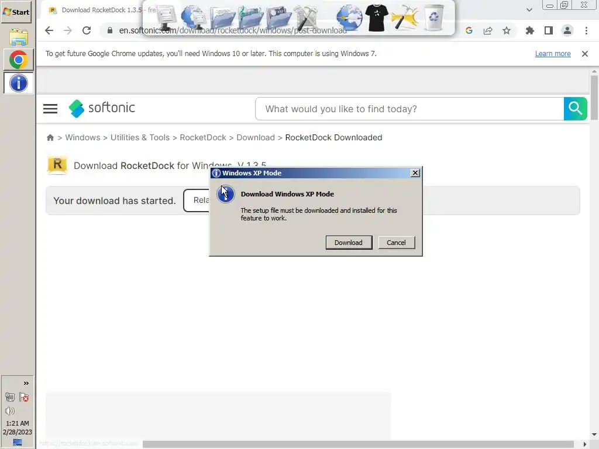Click the Start button

point(16,12)
